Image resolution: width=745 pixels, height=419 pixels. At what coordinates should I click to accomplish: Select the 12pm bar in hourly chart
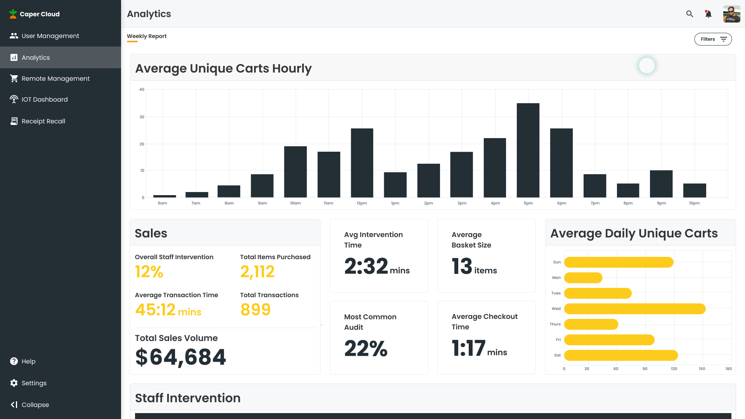pyautogui.click(x=362, y=163)
